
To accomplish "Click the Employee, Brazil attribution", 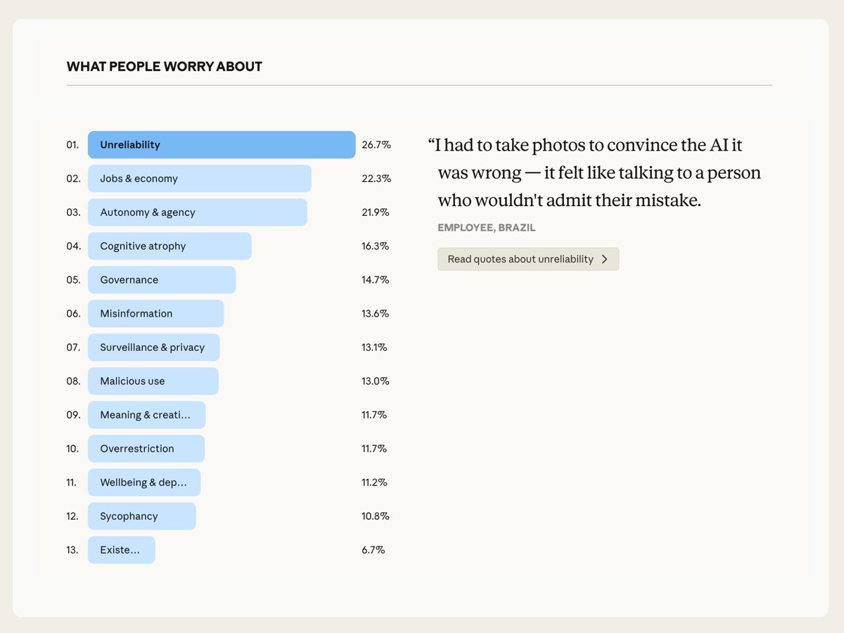I will click(487, 228).
